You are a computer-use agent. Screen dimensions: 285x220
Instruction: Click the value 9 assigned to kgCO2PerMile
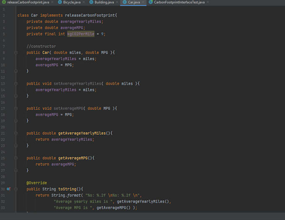pos(102,34)
